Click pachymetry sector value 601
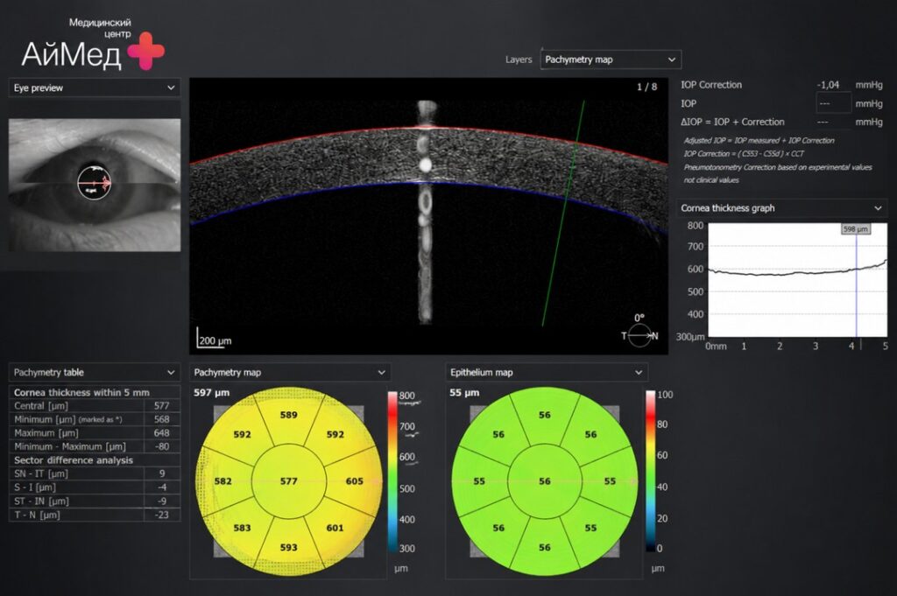The width and height of the screenshot is (897, 596). [x=335, y=528]
